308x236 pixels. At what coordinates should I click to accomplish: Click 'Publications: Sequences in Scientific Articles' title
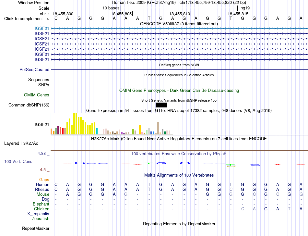(x=179, y=75)
